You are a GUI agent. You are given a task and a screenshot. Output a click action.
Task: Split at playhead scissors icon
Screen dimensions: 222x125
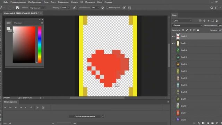pos(37,108)
